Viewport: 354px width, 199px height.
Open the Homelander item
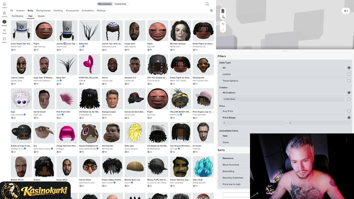[112, 138]
